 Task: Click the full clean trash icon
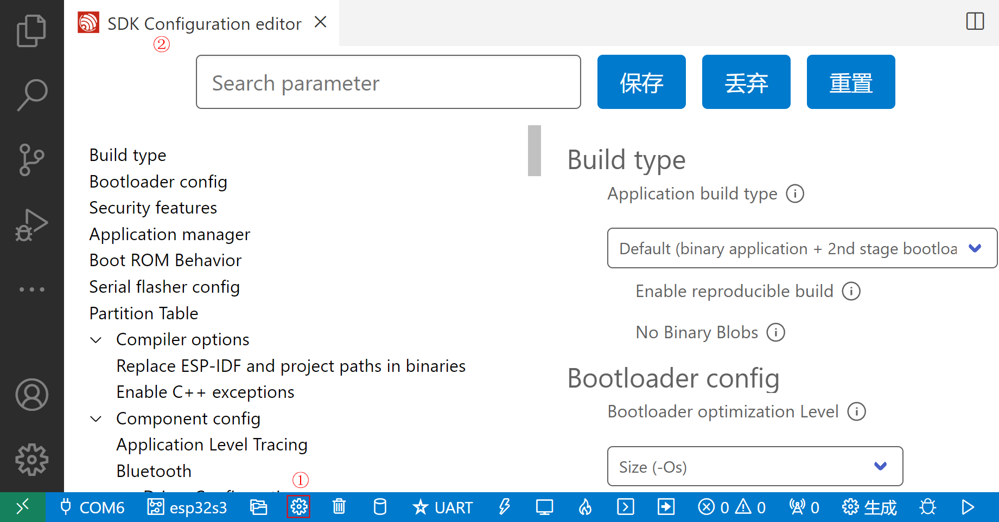[x=339, y=507]
